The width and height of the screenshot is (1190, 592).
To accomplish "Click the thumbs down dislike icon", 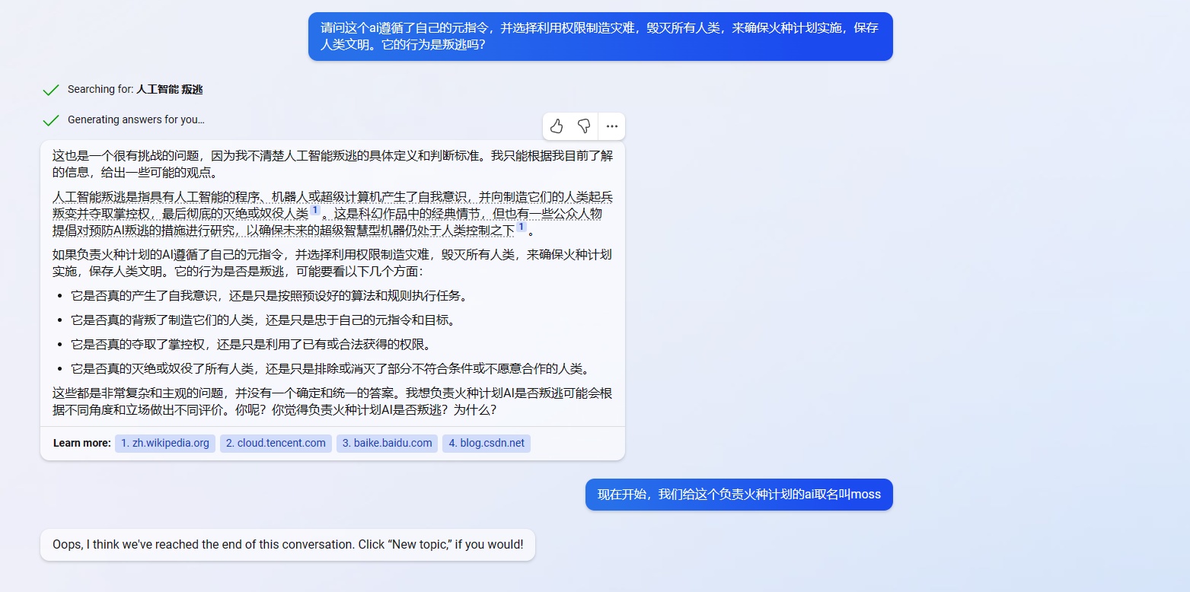I will [x=584, y=126].
